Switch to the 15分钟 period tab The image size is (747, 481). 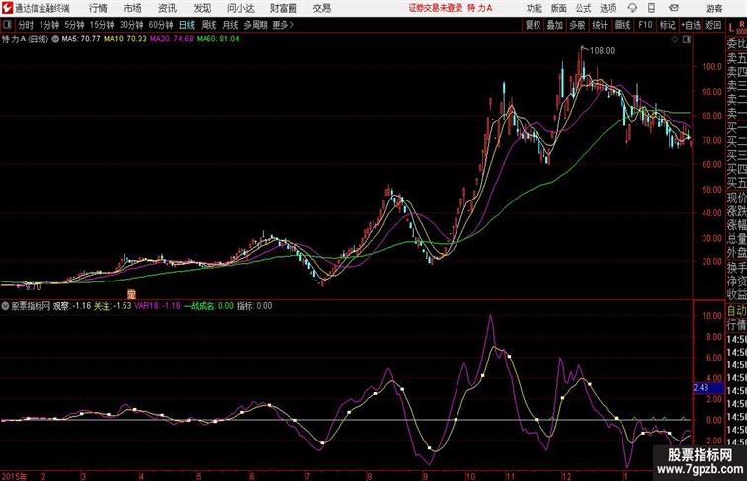pos(102,25)
